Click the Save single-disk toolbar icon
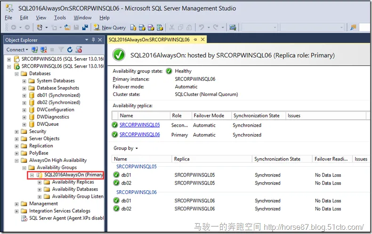This screenshot has height=234, width=372. click(x=76, y=27)
